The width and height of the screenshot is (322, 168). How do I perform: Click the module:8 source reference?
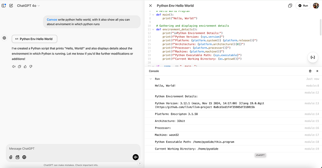point(313,86)
